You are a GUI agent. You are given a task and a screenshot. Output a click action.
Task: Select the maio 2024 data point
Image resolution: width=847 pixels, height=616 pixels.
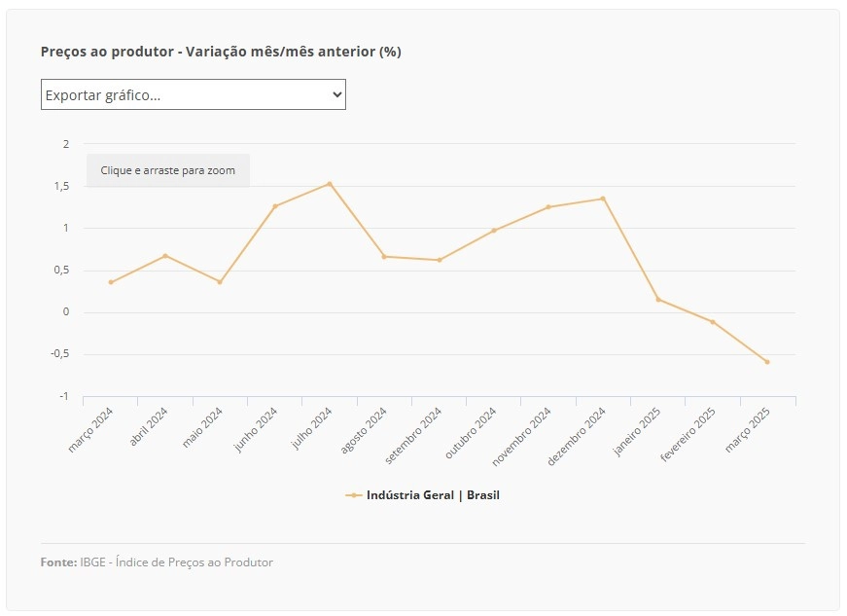point(220,282)
